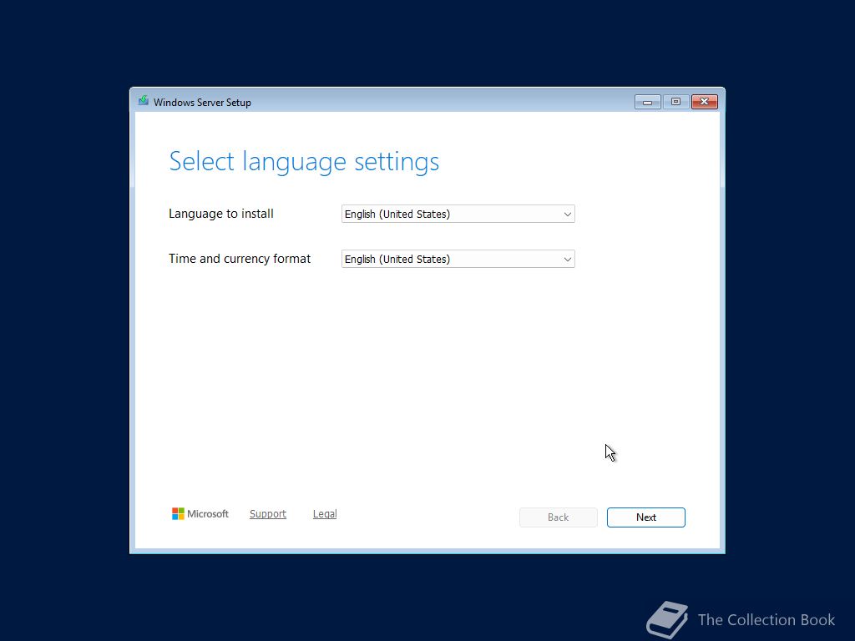Close the Windows Server Setup window
The image size is (855, 641).
[x=705, y=102]
